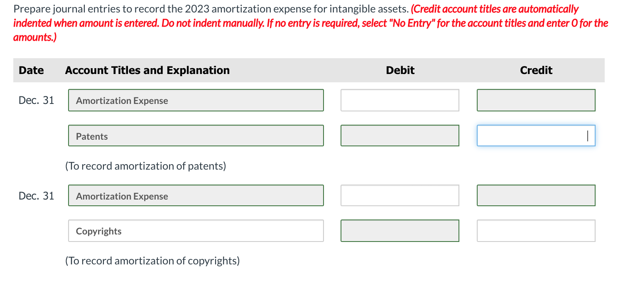
Task: Click the patents amortization explanation text
Action: [145, 165]
